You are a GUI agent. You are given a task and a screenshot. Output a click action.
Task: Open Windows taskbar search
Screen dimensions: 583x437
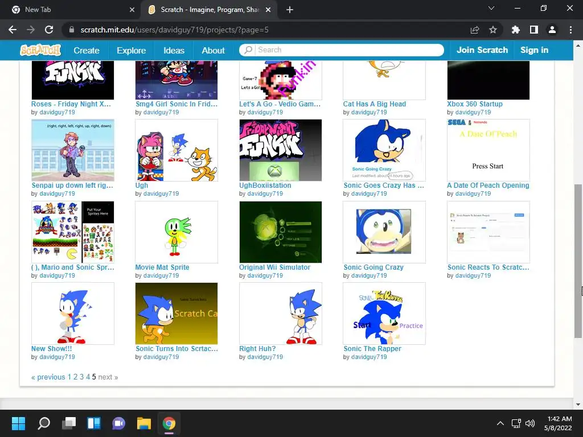point(44,423)
